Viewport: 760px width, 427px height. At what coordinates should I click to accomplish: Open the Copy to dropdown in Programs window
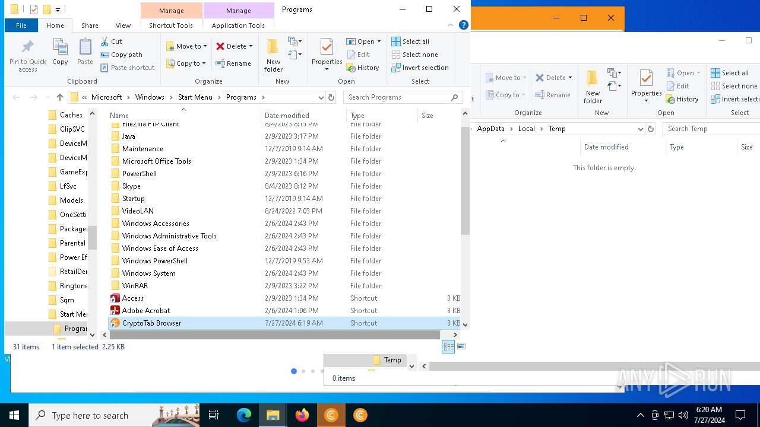186,63
